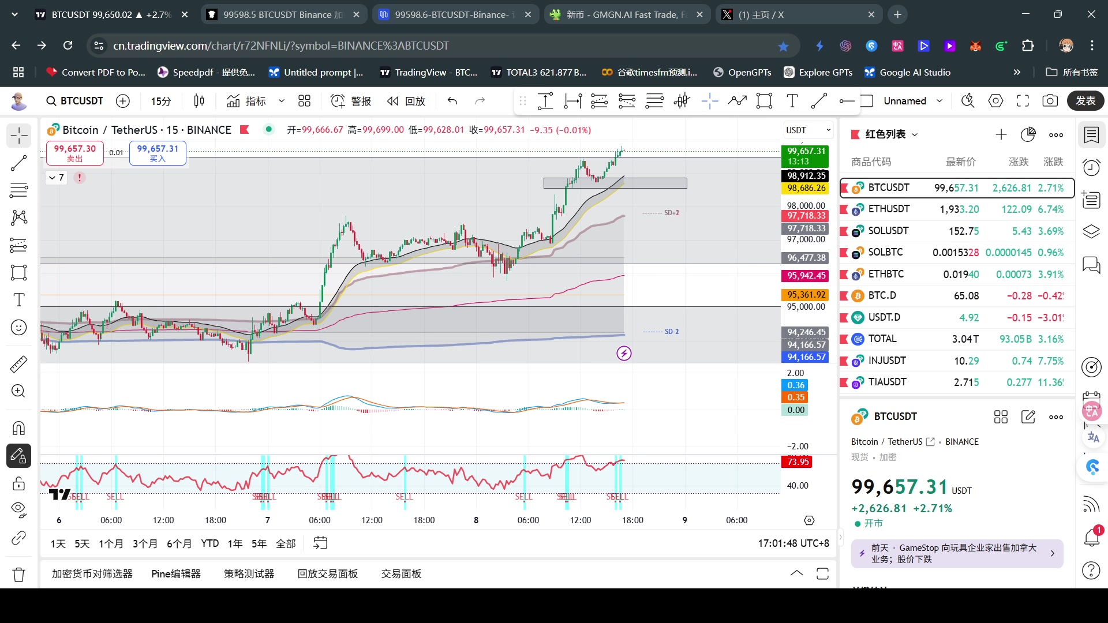Click the 发表 publish button

1085,101
